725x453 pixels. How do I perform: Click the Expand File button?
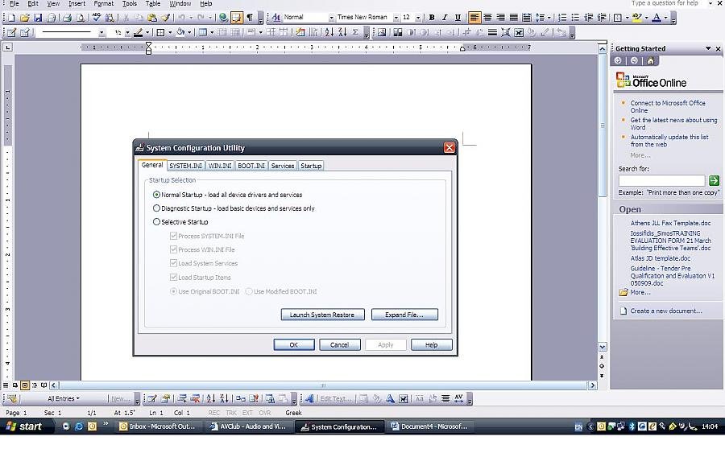click(404, 315)
